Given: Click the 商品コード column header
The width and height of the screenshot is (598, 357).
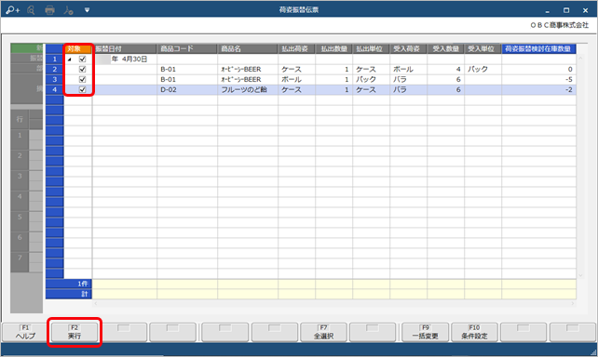Looking at the screenshot, I should [x=187, y=48].
